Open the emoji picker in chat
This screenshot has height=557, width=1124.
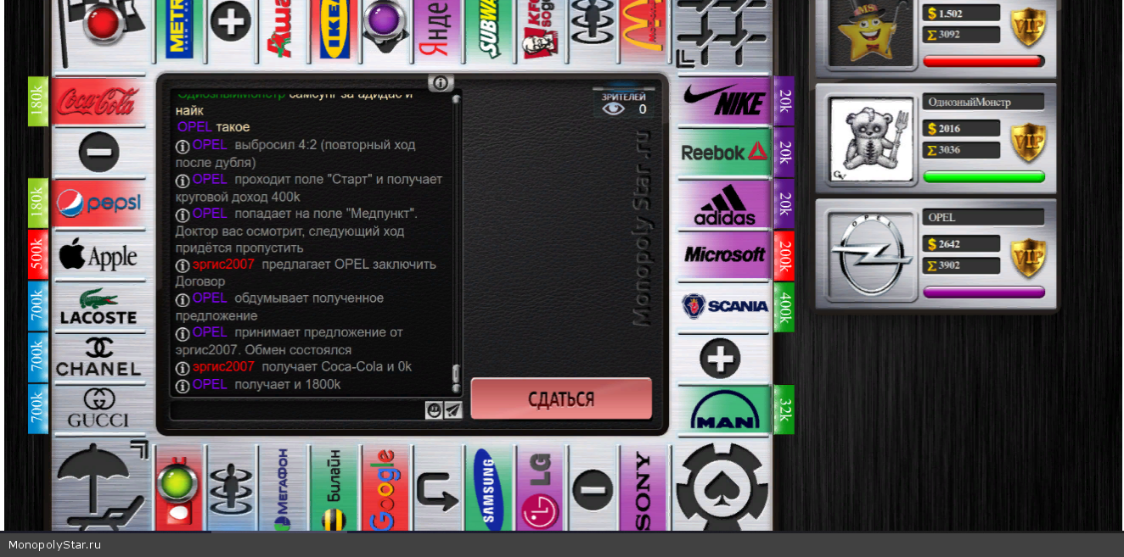pos(434,410)
